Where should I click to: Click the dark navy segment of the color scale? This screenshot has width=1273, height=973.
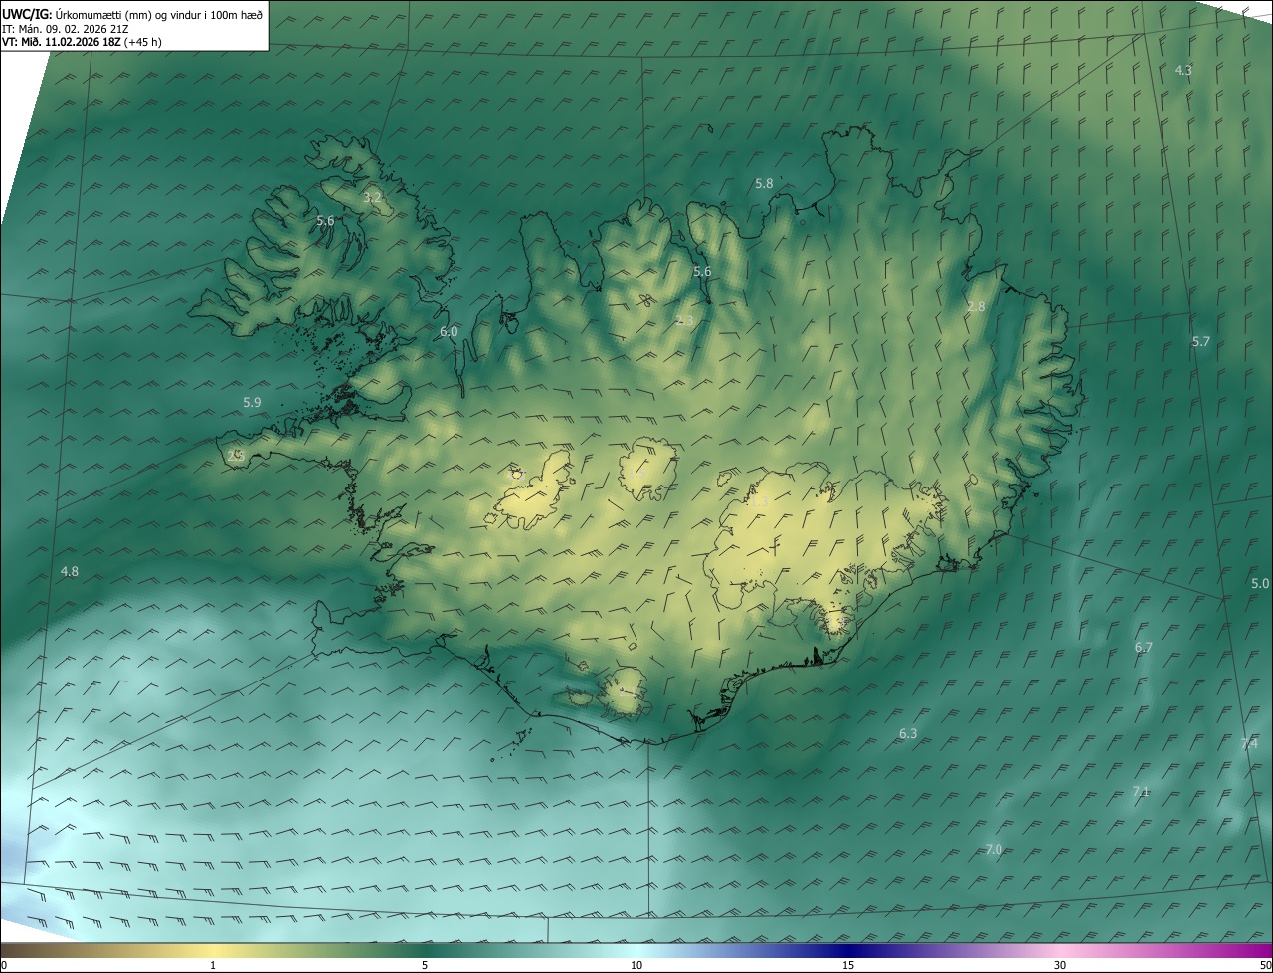pyautogui.click(x=848, y=950)
